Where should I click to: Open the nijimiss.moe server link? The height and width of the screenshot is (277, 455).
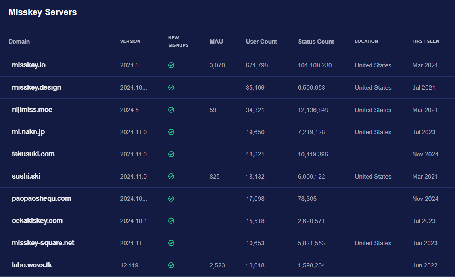coord(32,110)
